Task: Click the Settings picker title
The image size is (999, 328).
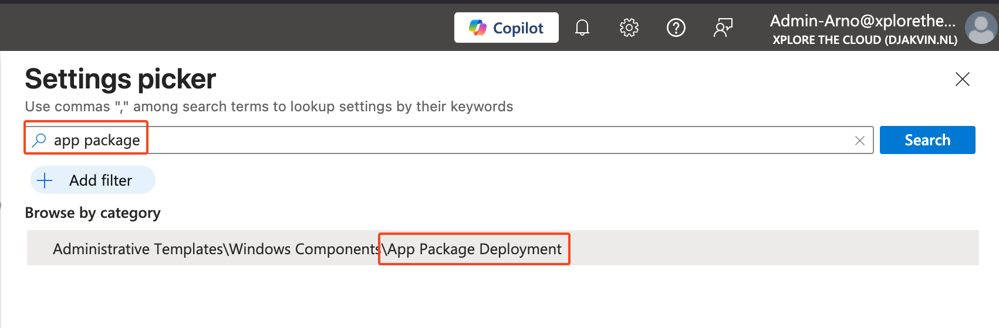Action: tap(120, 78)
